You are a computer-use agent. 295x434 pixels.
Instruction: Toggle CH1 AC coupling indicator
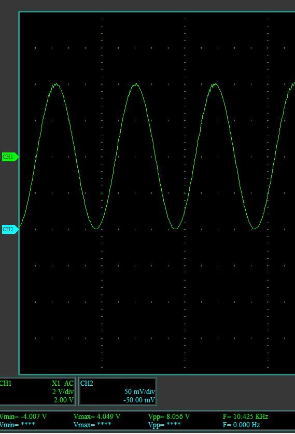(x=69, y=383)
